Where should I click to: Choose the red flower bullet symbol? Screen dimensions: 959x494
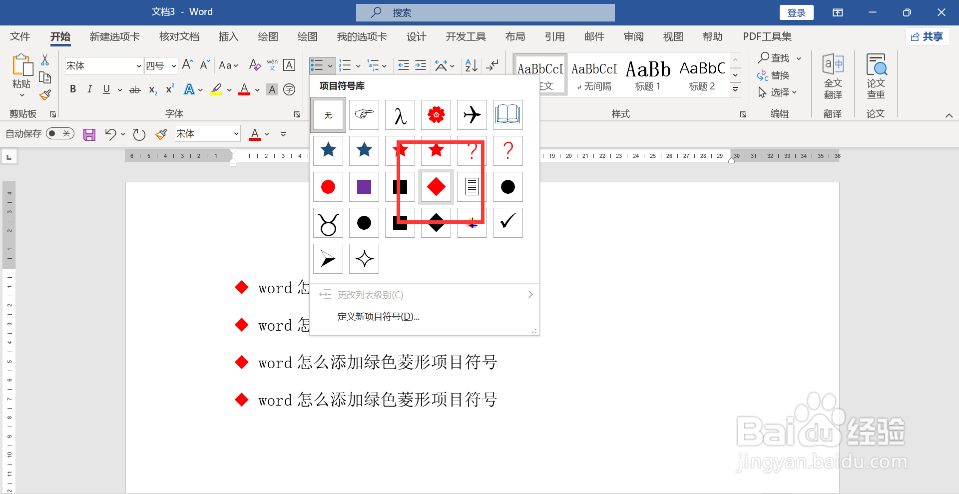point(436,115)
